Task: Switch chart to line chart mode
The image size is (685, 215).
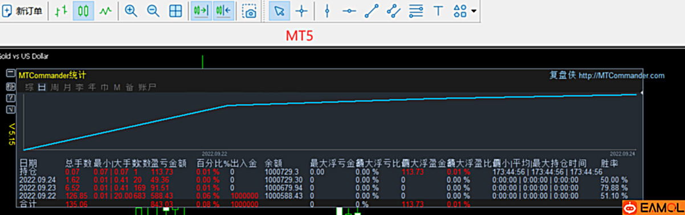Action: pyautogui.click(x=105, y=11)
